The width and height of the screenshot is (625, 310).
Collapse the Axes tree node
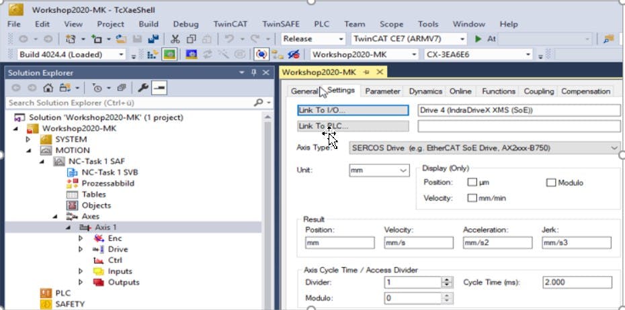click(54, 217)
